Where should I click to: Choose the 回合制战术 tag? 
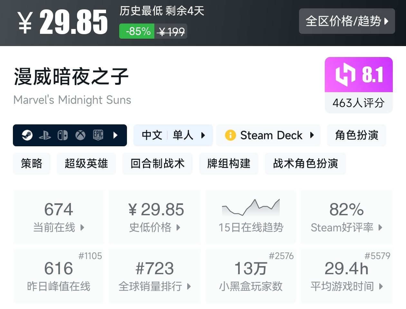[x=157, y=164]
